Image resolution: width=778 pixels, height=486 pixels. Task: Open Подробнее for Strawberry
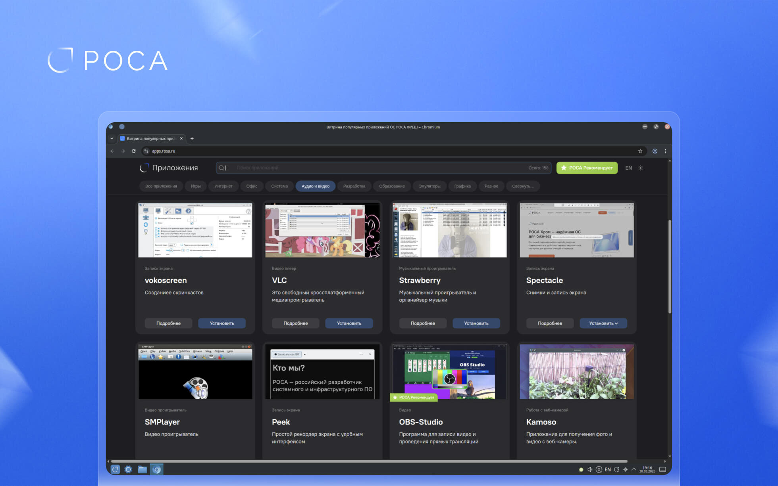pos(423,323)
